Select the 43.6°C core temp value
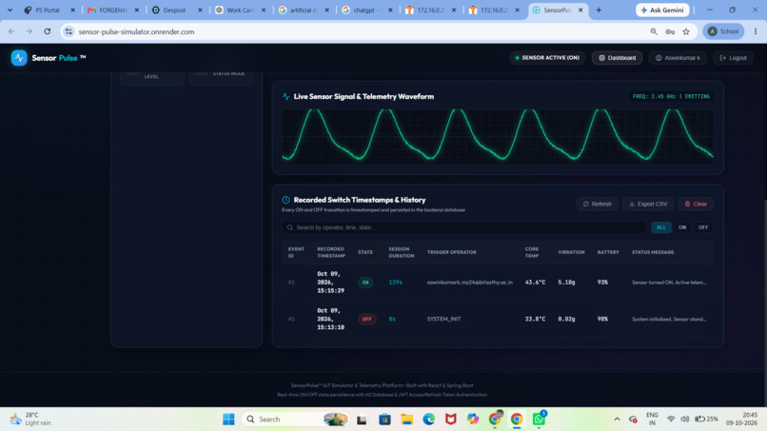Image resolution: width=767 pixels, height=431 pixels. [535, 283]
